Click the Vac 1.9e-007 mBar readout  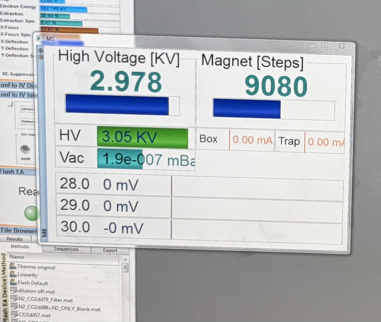click(x=146, y=159)
